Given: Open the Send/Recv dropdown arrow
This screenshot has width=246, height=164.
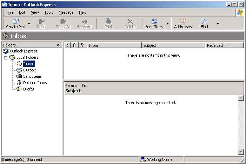Looking at the screenshot, I should [167, 24].
